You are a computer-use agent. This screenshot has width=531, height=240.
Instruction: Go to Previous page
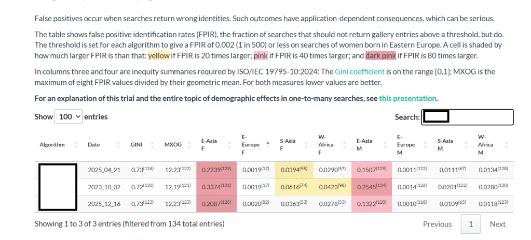[437, 224]
